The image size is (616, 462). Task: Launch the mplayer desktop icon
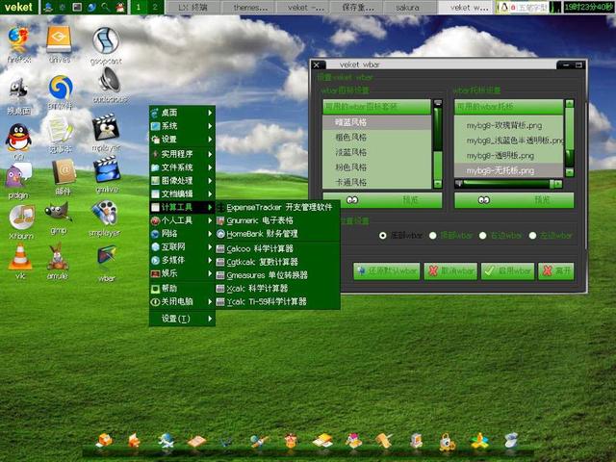[106, 127]
